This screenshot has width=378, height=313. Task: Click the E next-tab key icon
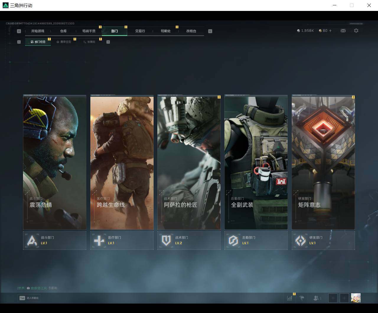pos(210,31)
